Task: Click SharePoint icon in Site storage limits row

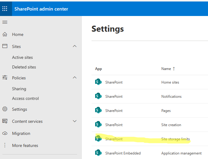Action: (98, 138)
